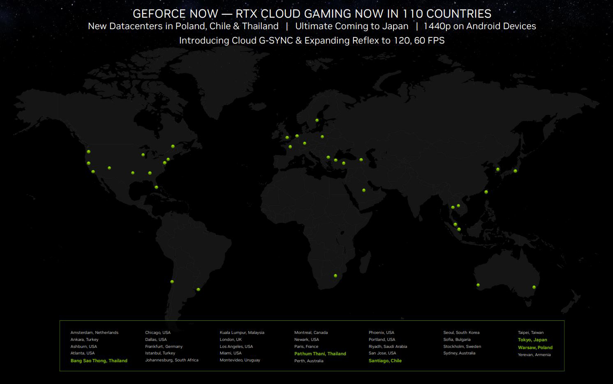Select 'Taipei, Taiwan' in the legend
613x384 pixels.
click(531, 333)
